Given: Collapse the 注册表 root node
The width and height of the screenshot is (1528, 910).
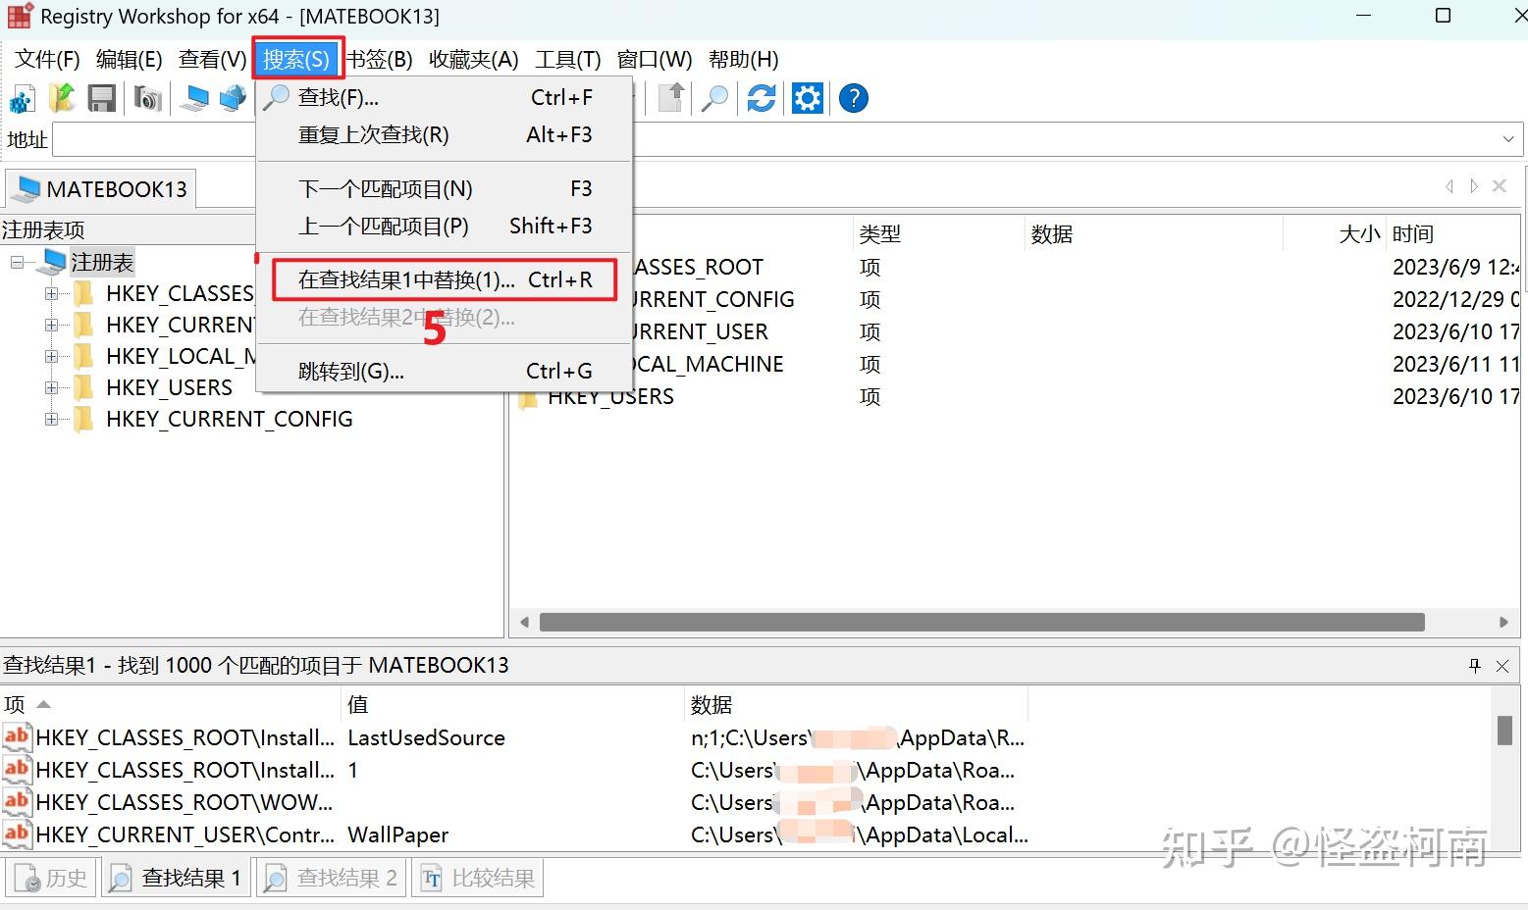Looking at the screenshot, I should 16,262.
